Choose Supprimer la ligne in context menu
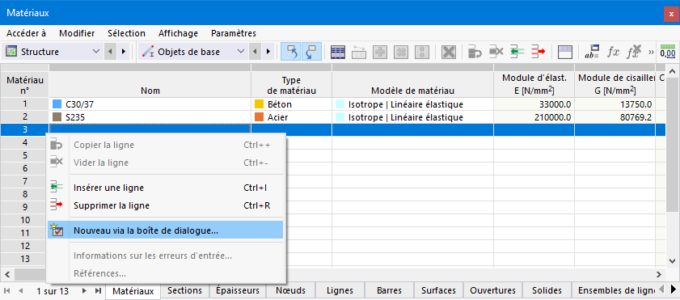The height and width of the screenshot is (300, 680). 165,205
